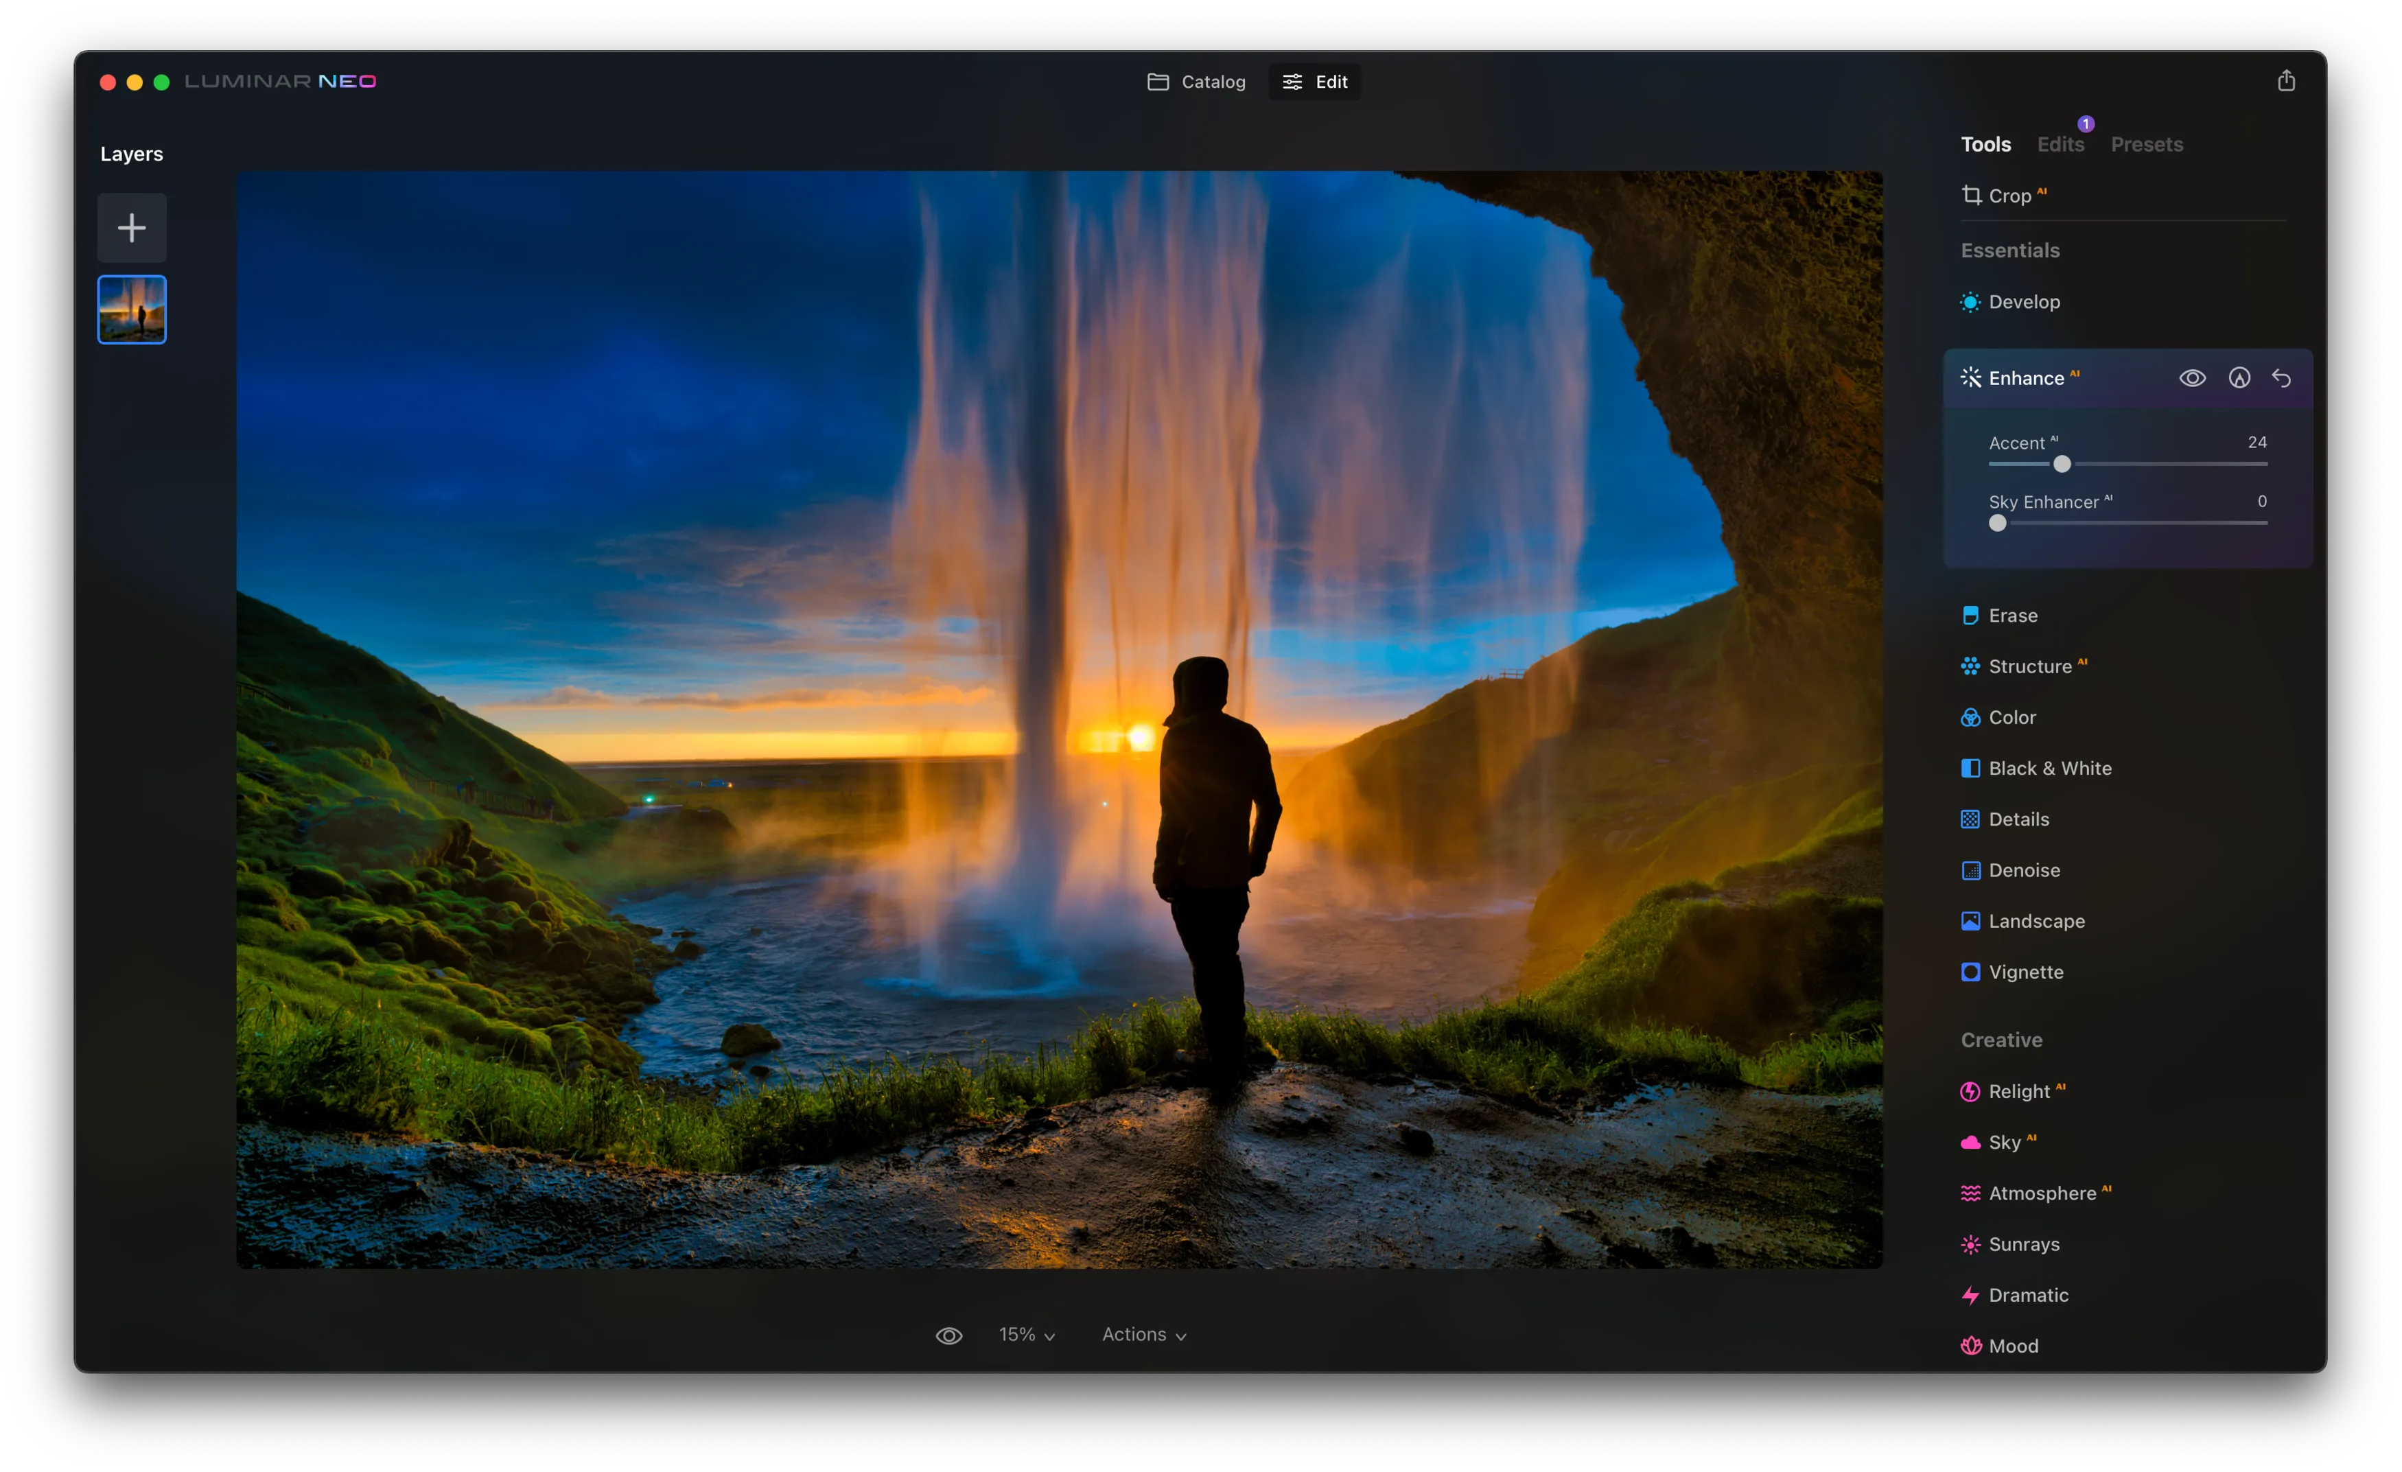Add a new layer
This screenshot has width=2402, height=1472.
(132, 227)
